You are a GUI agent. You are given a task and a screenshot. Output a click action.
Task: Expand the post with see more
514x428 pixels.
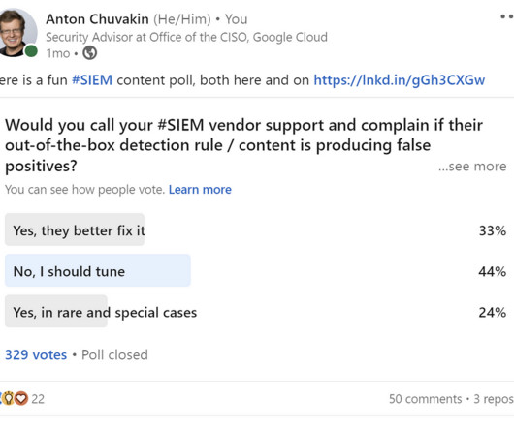coord(472,167)
